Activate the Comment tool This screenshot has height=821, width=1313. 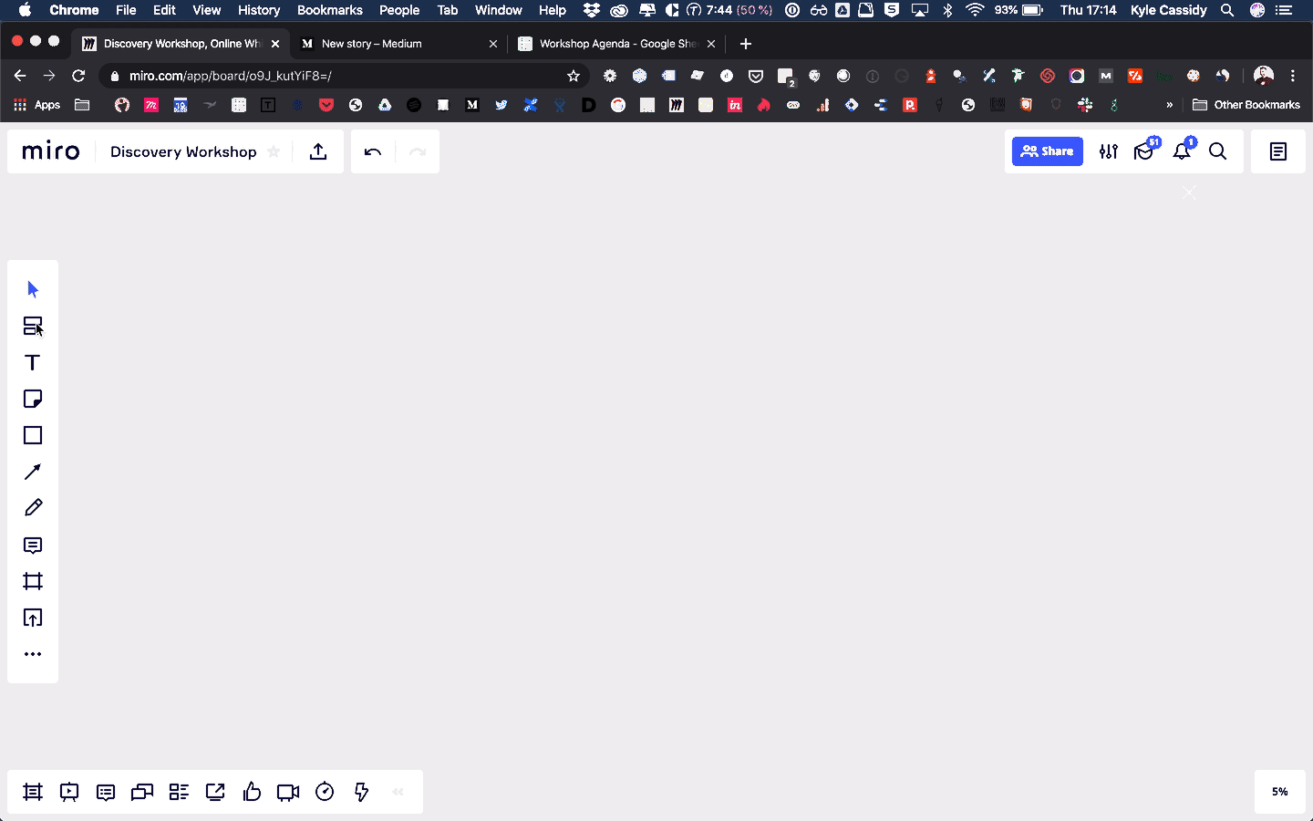coord(33,546)
